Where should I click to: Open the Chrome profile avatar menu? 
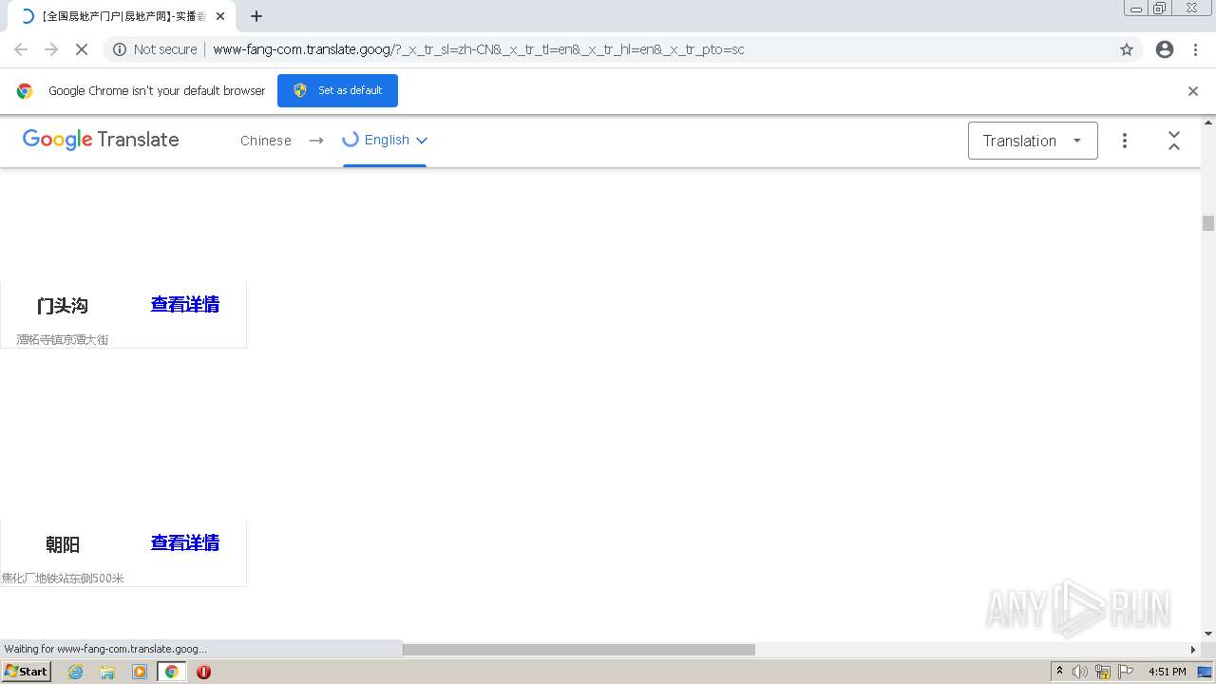click(x=1165, y=49)
